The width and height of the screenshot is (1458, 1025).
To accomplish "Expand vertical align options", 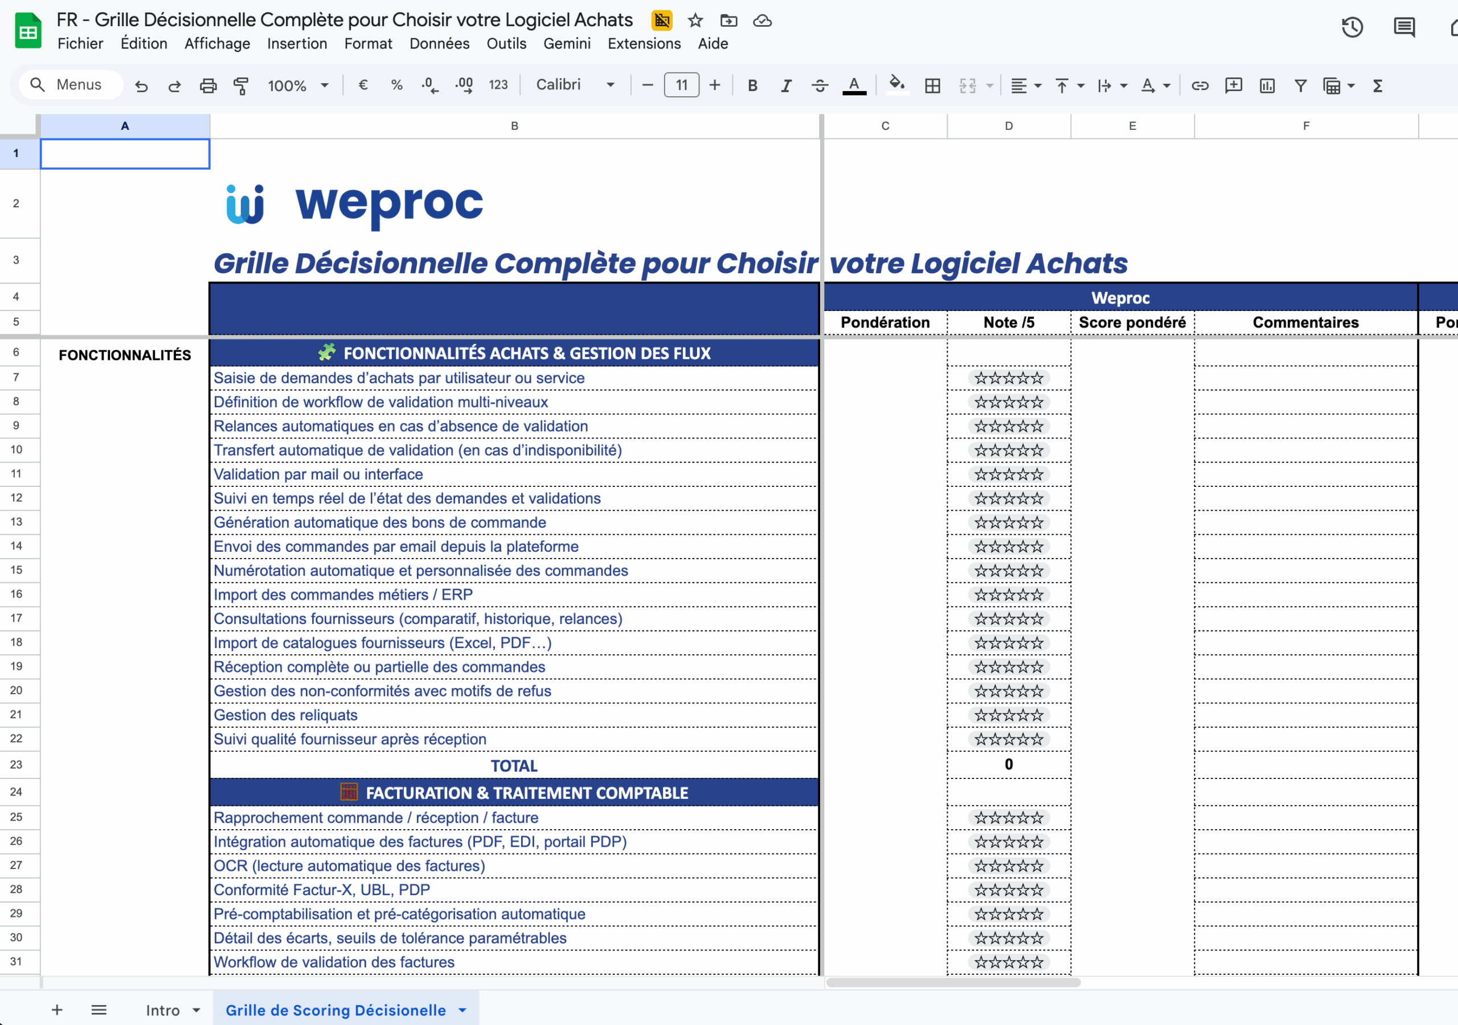I will click(1081, 85).
